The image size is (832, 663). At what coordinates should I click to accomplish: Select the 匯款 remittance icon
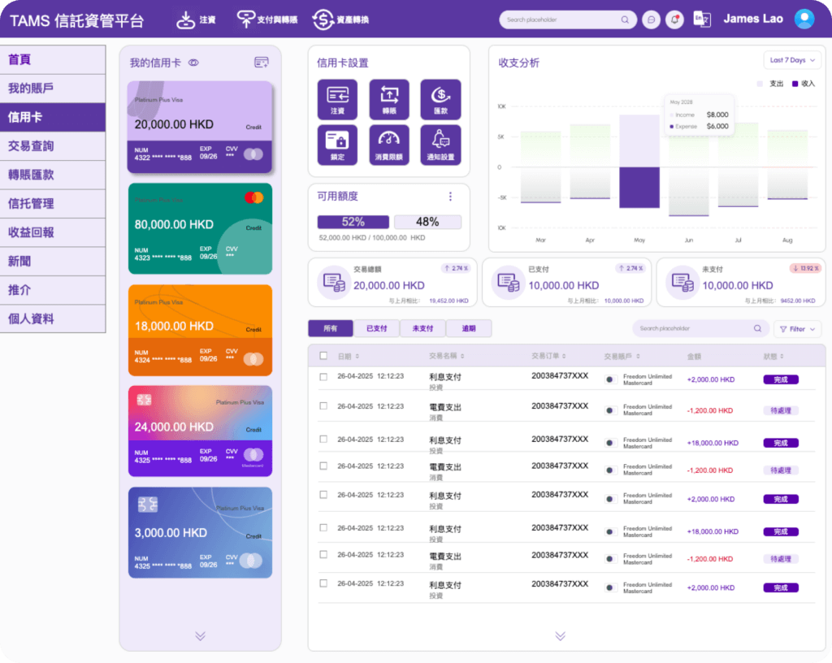coord(440,99)
